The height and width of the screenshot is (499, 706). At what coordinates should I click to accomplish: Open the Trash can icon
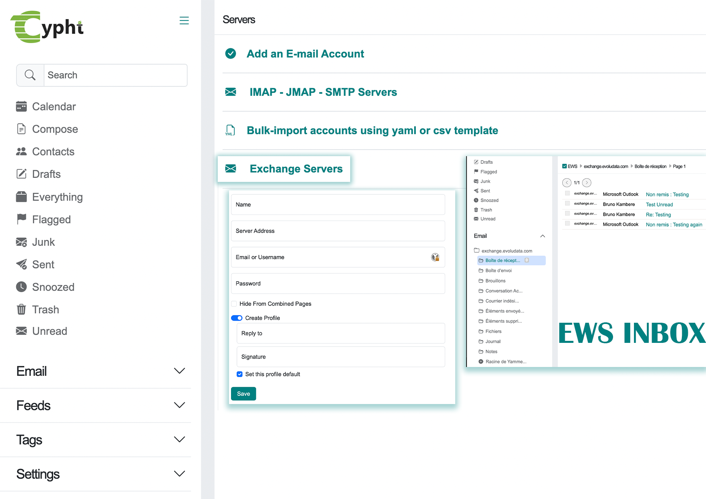point(22,309)
